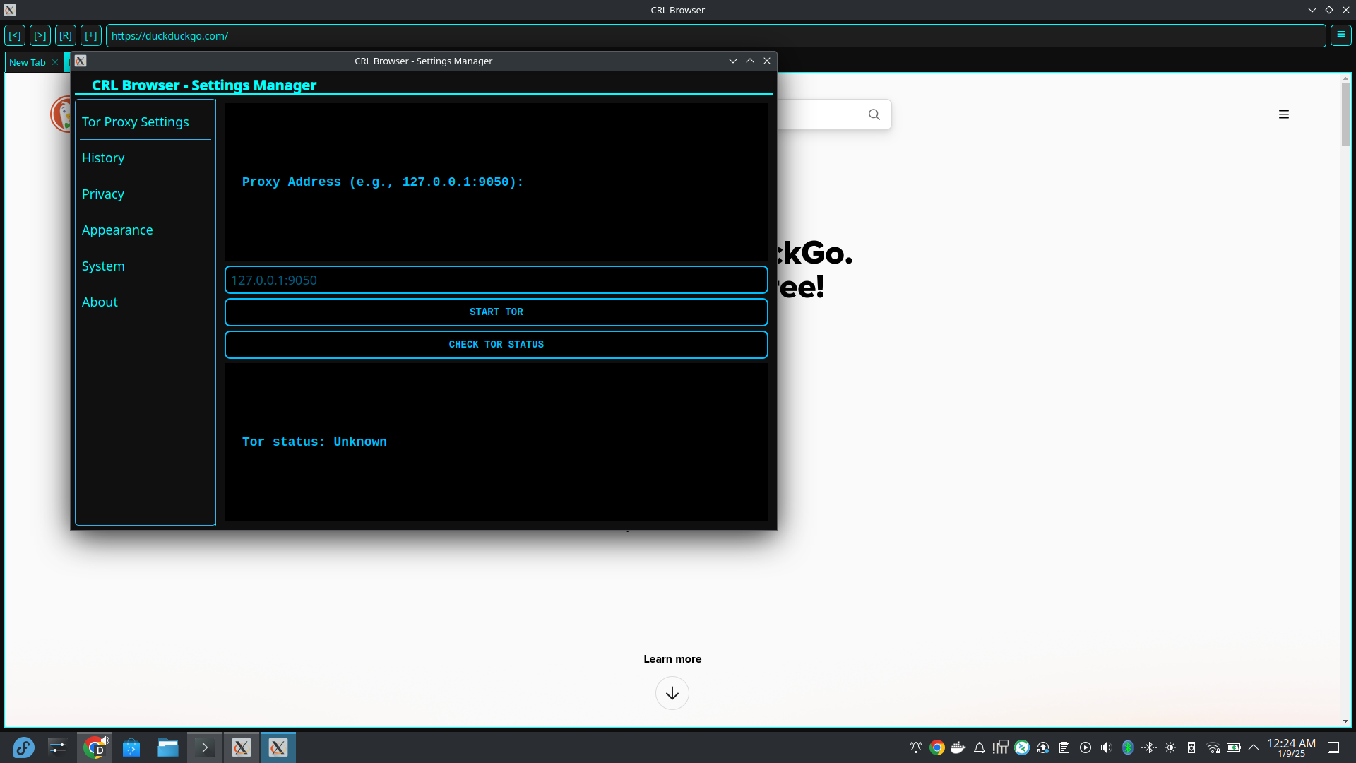Open the System settings section
This screenshot has height=763, width=1356.
tap(103, 266)
